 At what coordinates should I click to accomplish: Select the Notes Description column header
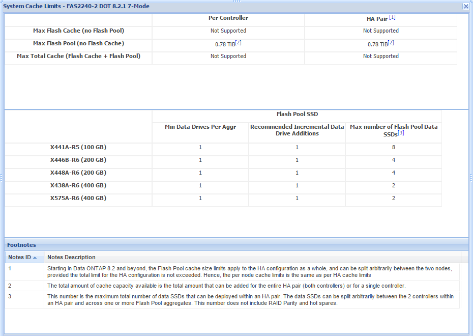tap(71, 257)
